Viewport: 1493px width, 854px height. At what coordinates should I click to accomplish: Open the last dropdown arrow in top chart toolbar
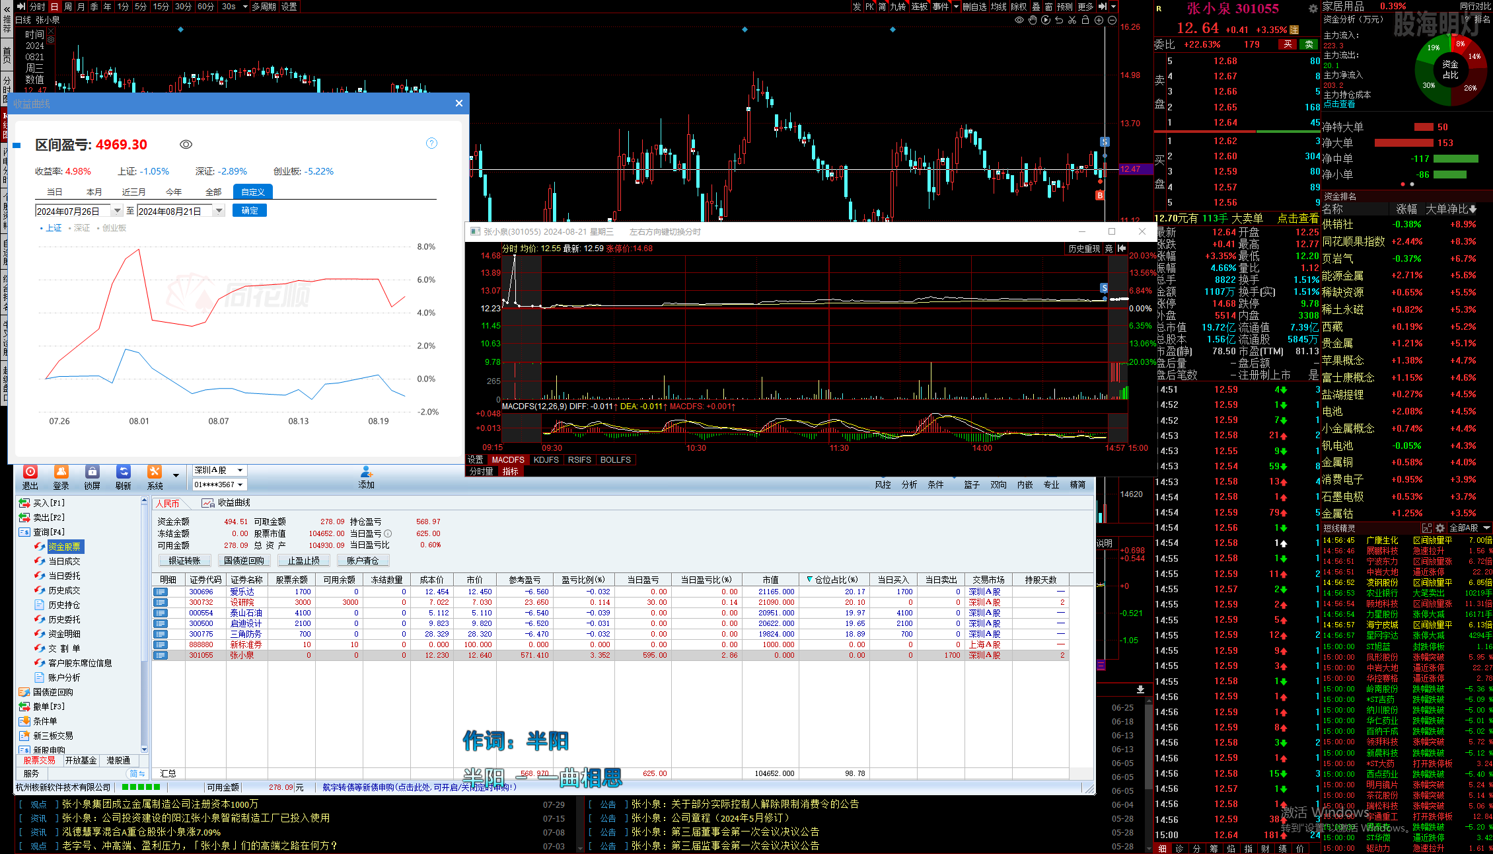click(1113, 7)
